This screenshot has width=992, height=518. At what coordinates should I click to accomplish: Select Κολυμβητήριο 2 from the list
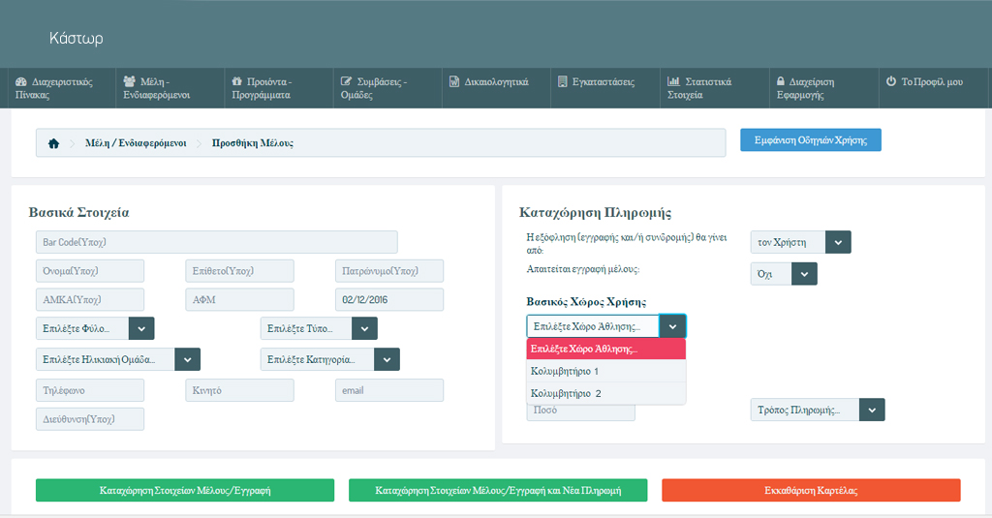[x=605, y=394]
